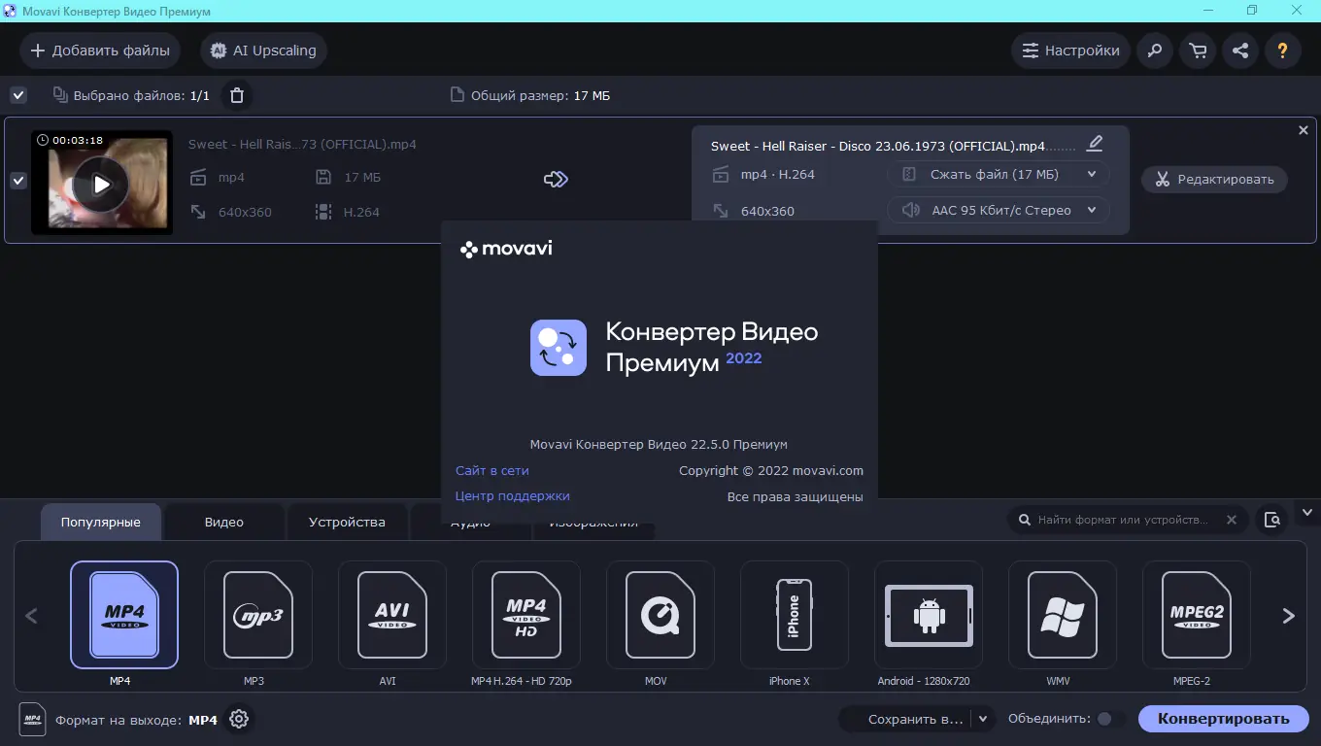Expand the Сохранить в destination dropdown
The height and width of the screenshot is (746, 1321).
tap(982, 719)
